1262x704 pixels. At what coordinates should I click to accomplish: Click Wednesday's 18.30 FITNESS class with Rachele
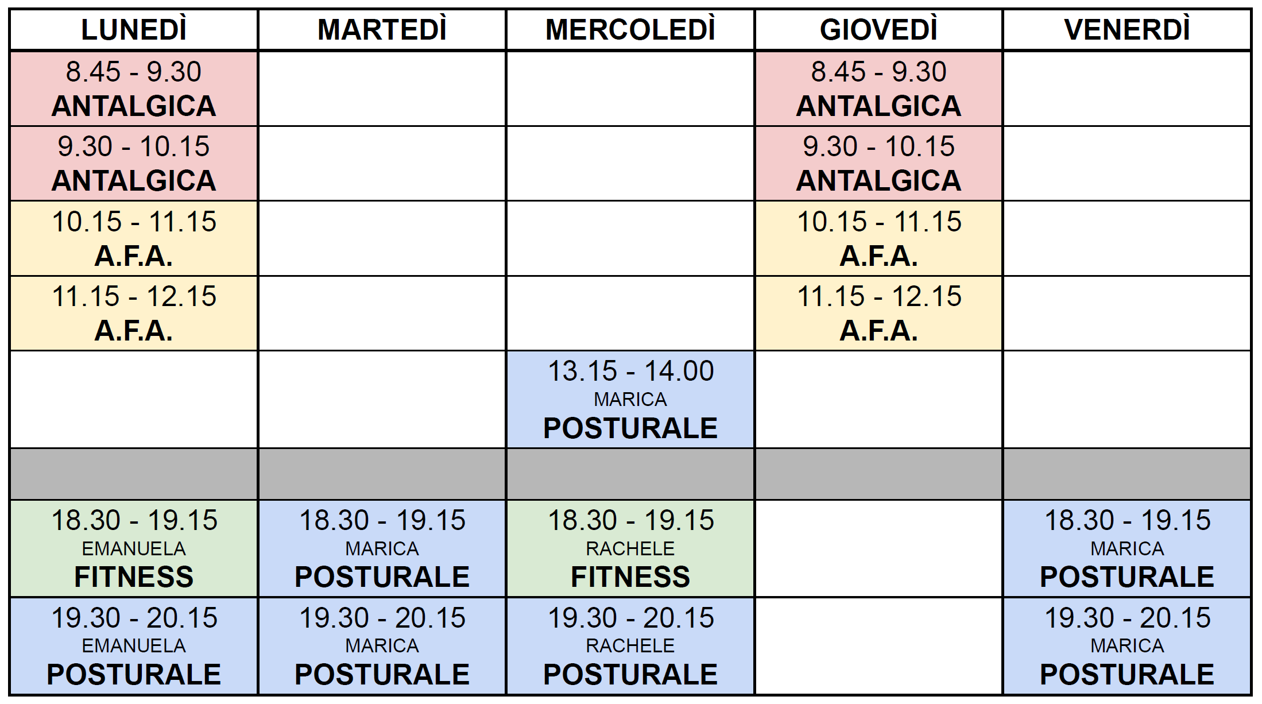coord(630,548)
